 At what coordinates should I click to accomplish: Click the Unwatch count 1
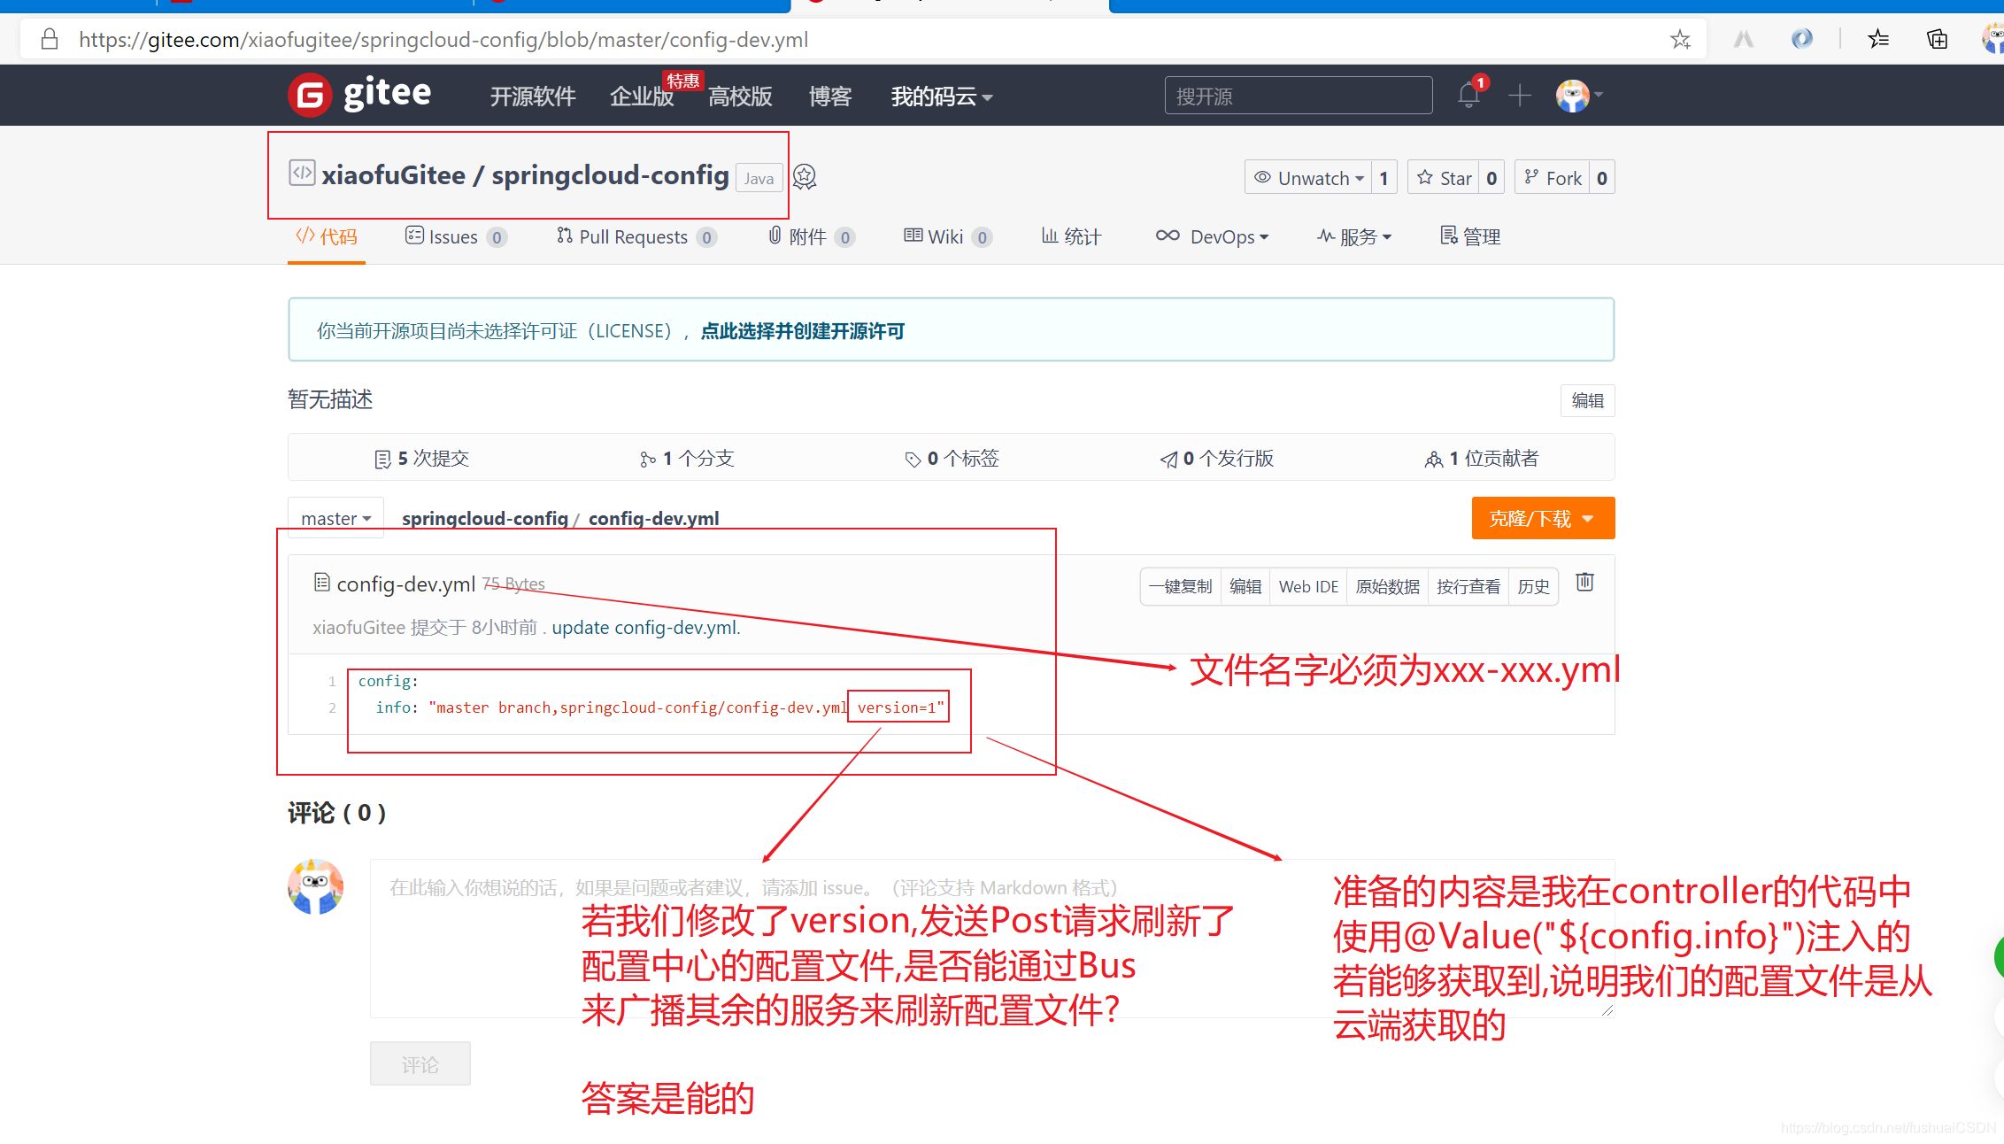pyautogui.click(x=1384, y=178)
